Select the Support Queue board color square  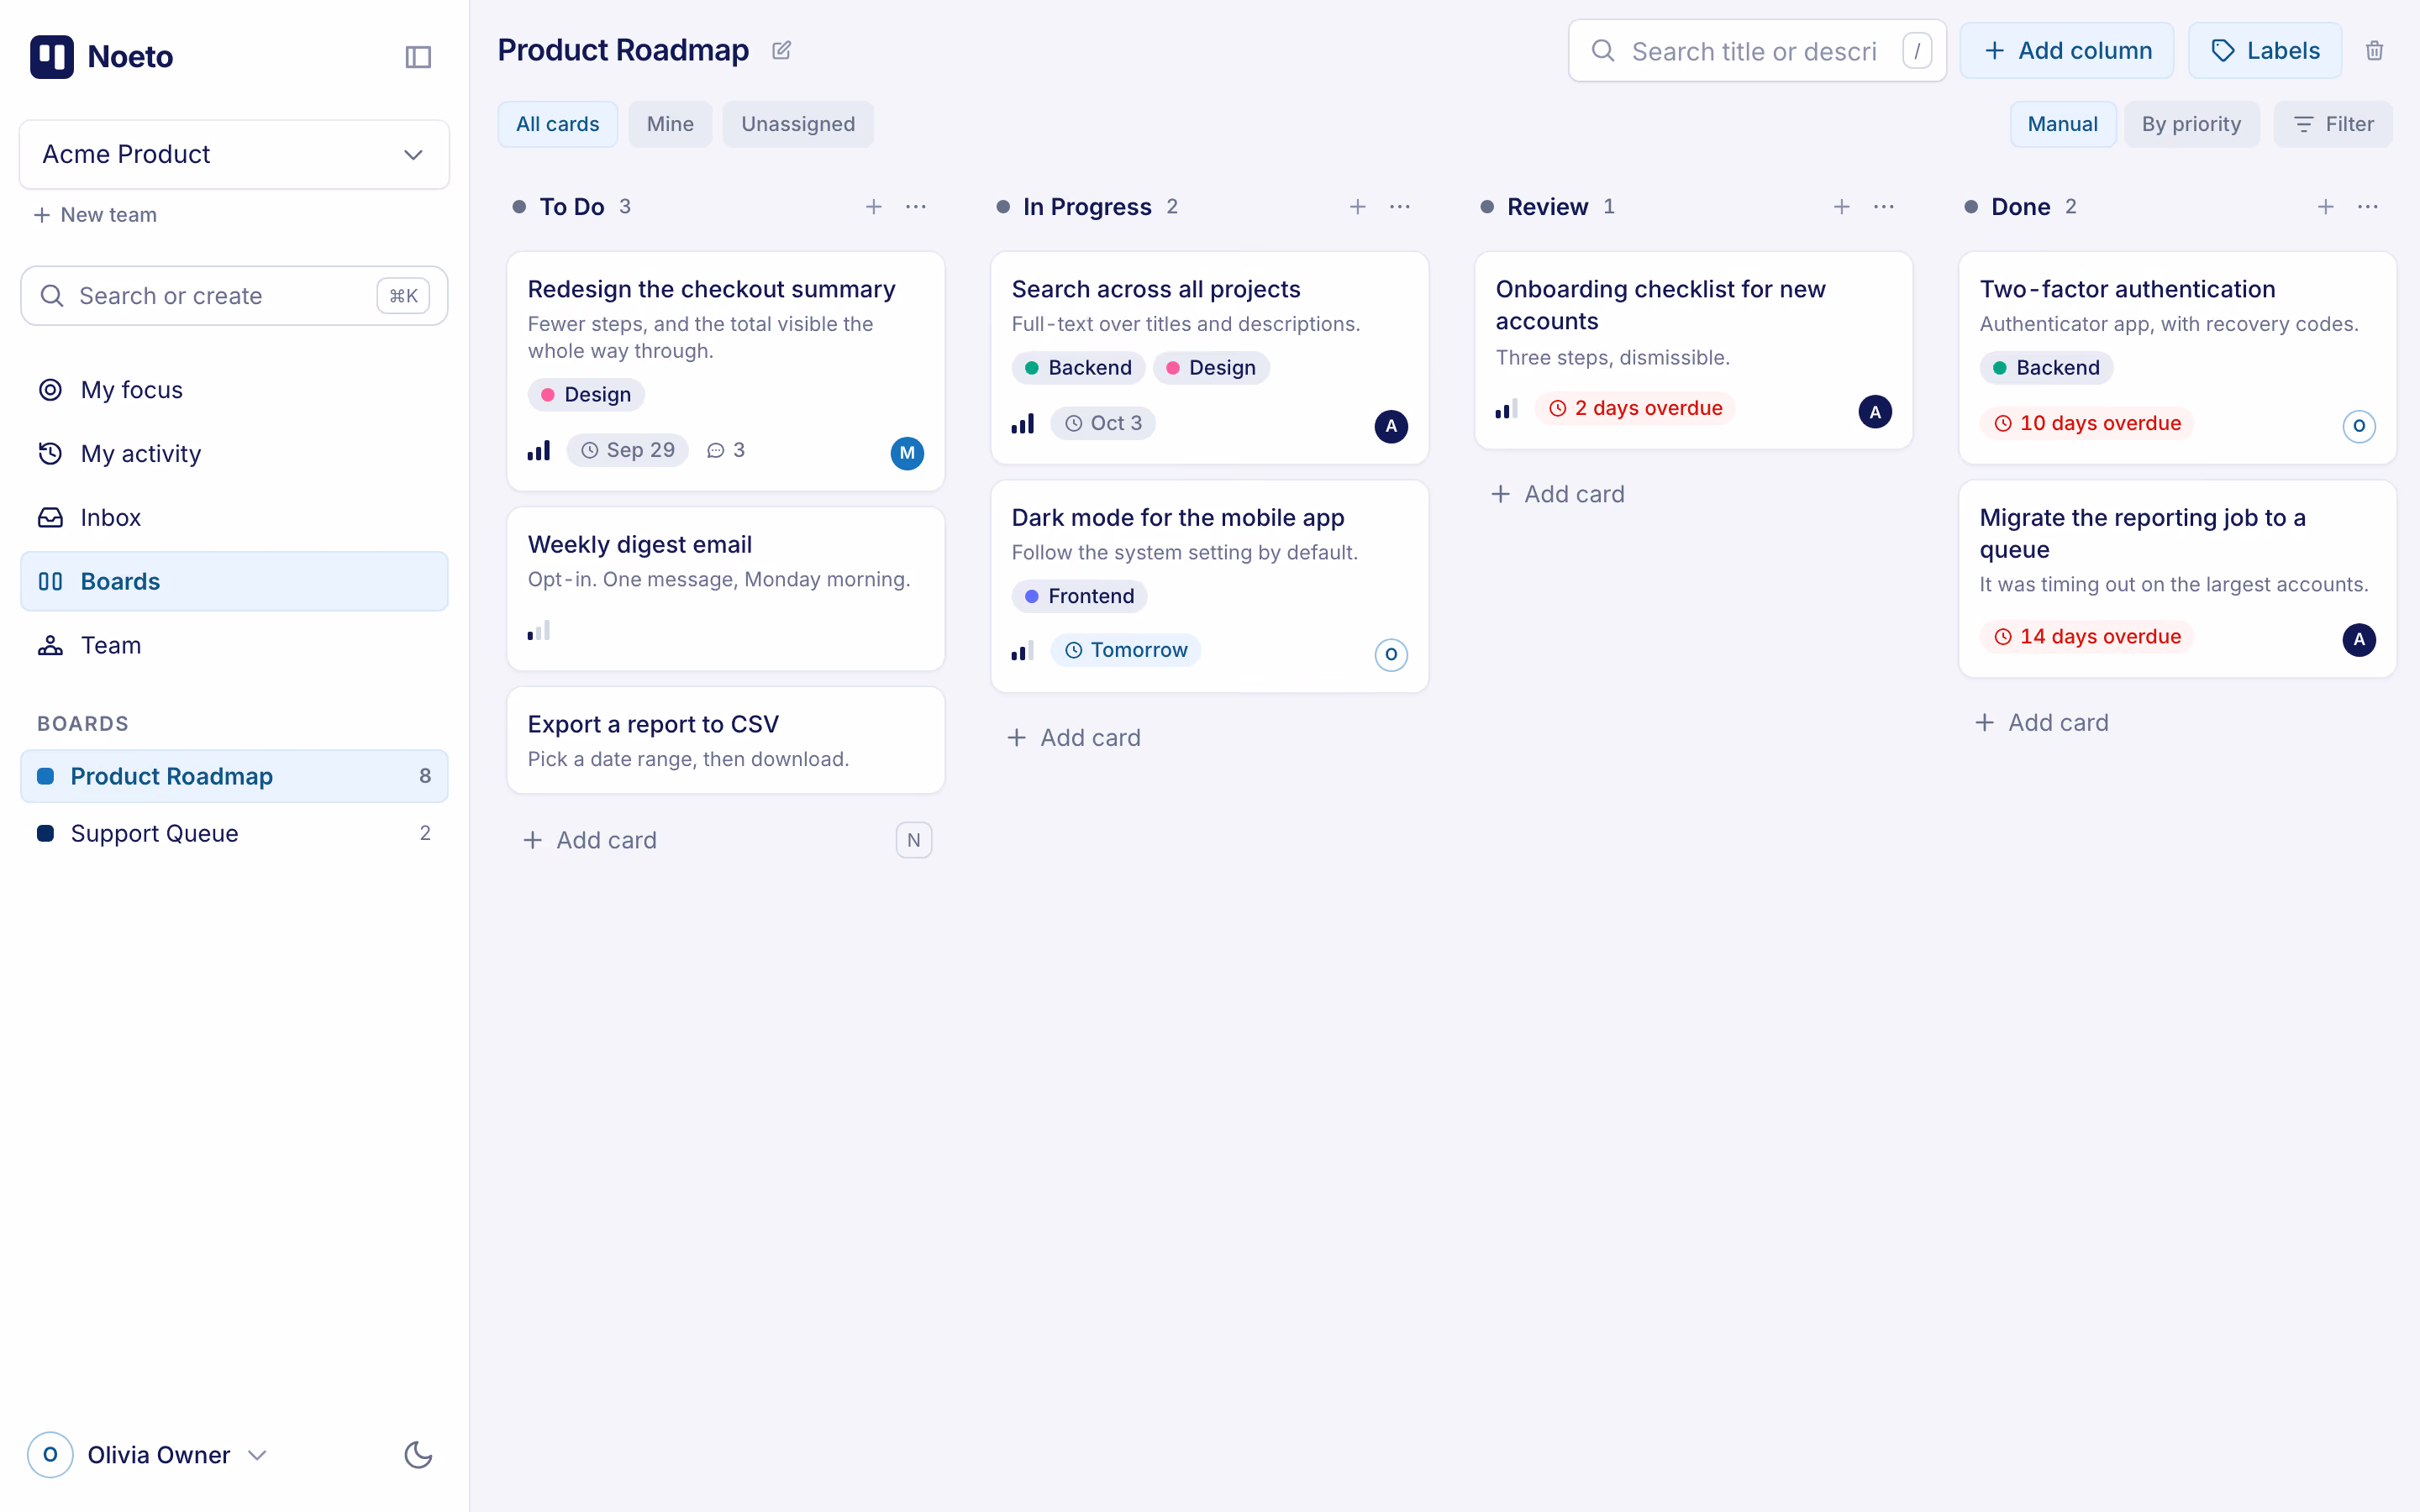tap(45, 833)
